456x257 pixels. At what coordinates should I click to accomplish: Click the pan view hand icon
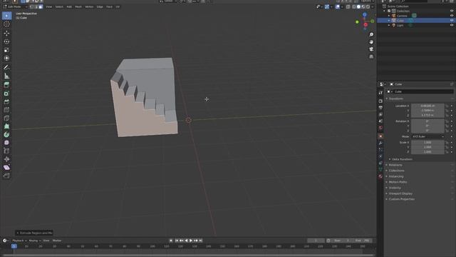[371, 42]
